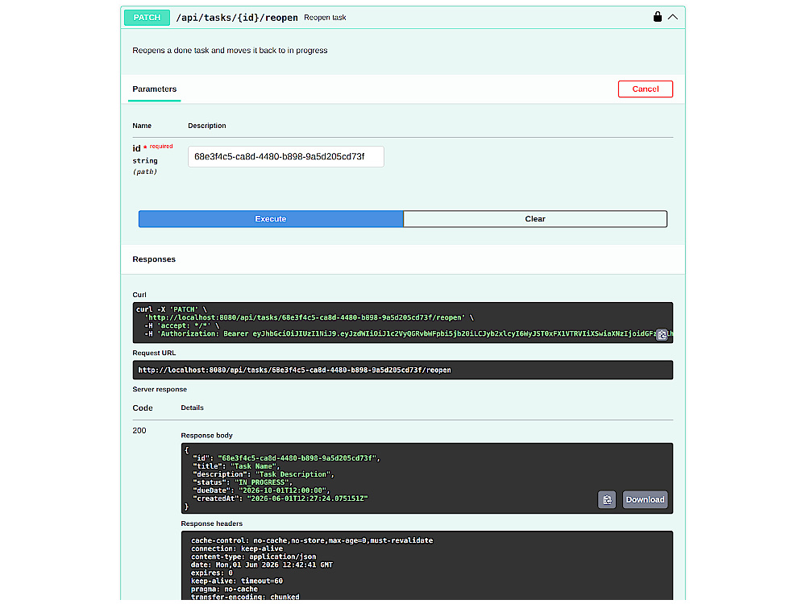Collapse the reopen endpoint with chevron
The height and width of the screenshot is (604, 806).
click(672, 17)
